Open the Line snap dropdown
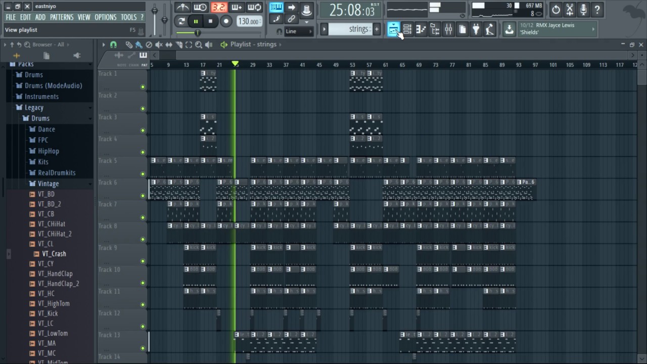647x364 pixels. (299, 31)
